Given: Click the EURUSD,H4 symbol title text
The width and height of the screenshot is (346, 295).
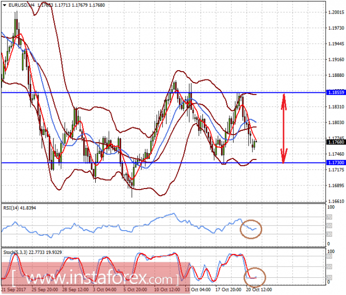Looking at the screenshot, I should point(21,5).
